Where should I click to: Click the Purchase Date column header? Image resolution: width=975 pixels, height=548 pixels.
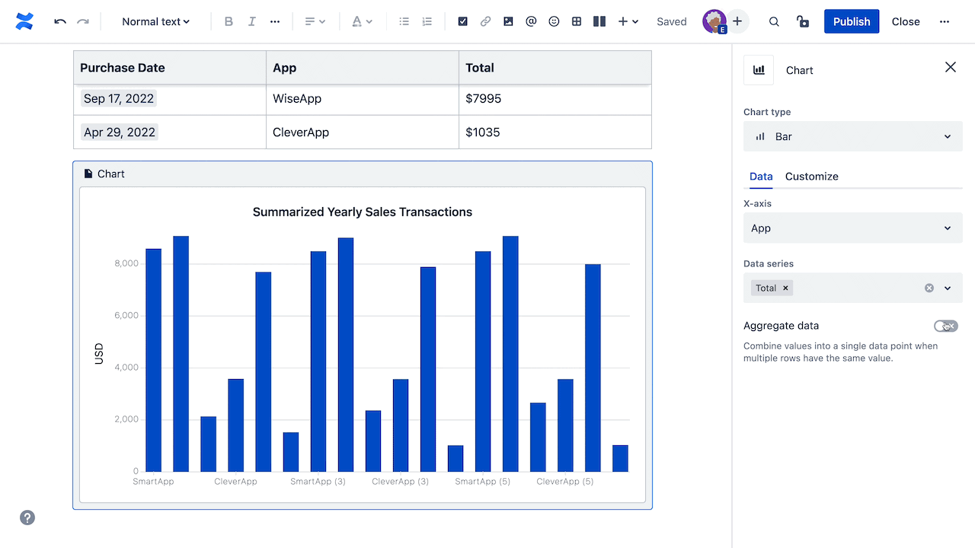point(170,68)
